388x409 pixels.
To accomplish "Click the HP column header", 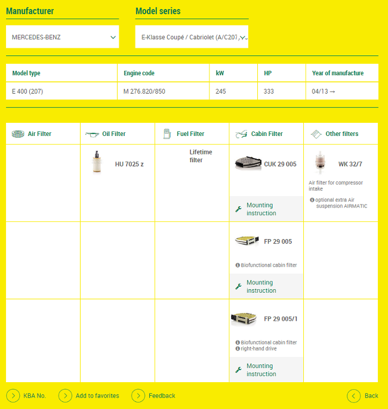I will [x=282, y=73].
